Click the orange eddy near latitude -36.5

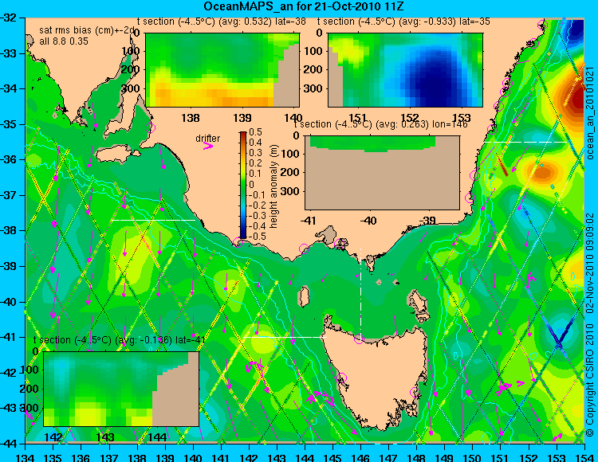click(543, 172)
